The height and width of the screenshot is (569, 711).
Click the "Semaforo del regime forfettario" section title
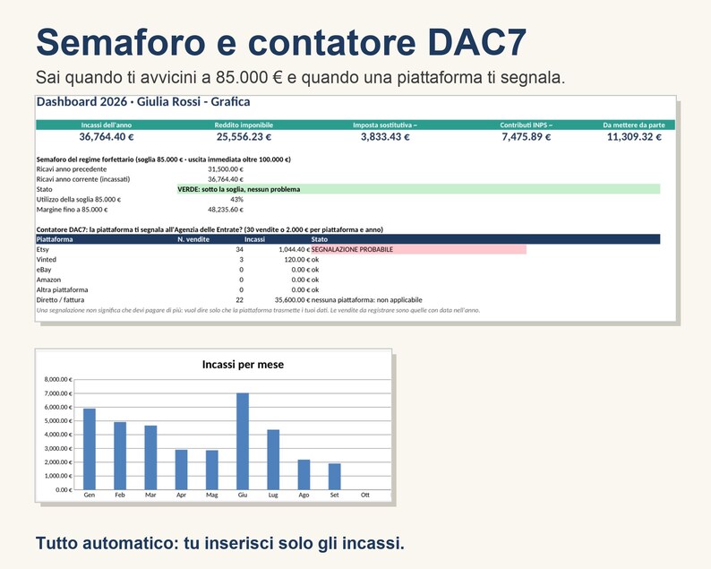[x=164, y=159]
